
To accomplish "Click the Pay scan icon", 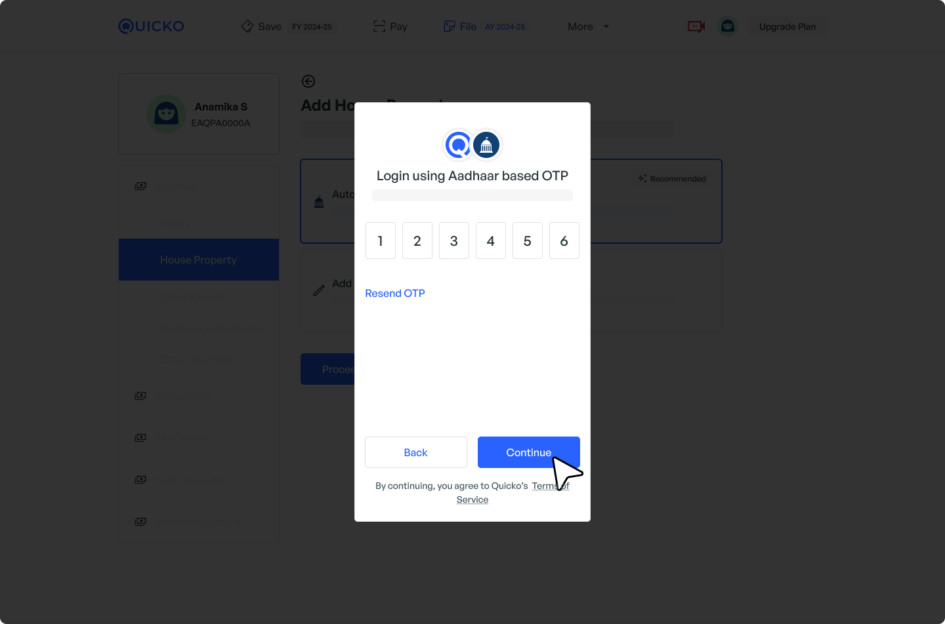I will click(x=379, y=26).
